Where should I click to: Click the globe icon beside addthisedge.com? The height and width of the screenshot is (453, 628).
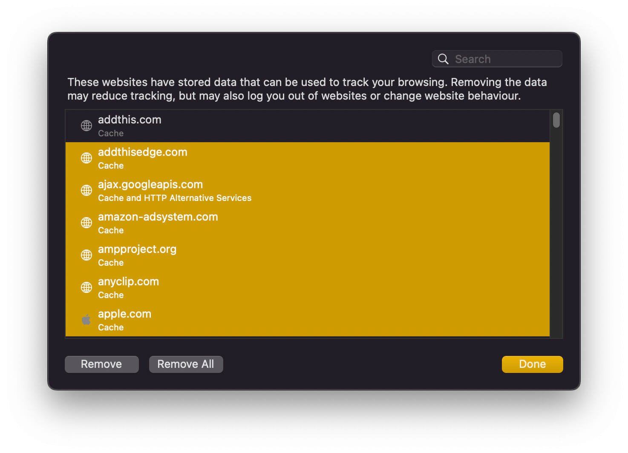point(86,158)
